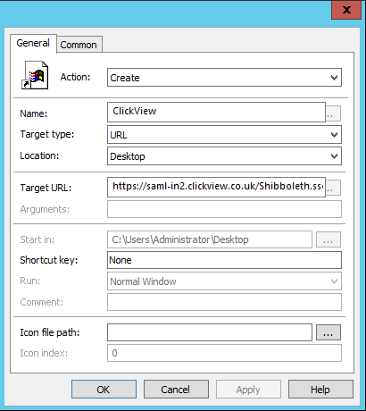Switch to the Common tab
This screenshot has height=411, width=366.
(x=79, y=45)
